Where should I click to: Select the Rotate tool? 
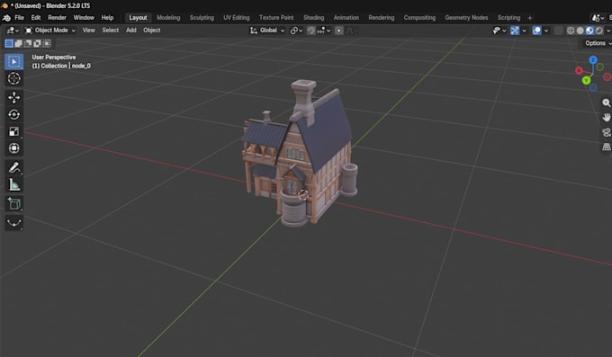pyautogui.click(x=14, y=114)
